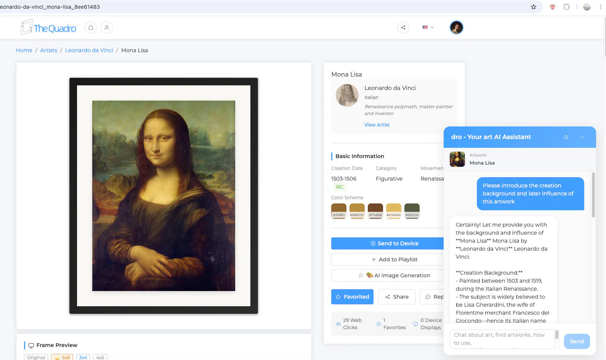
Task: Click the browser address bar URL
Action: point(50,7)
